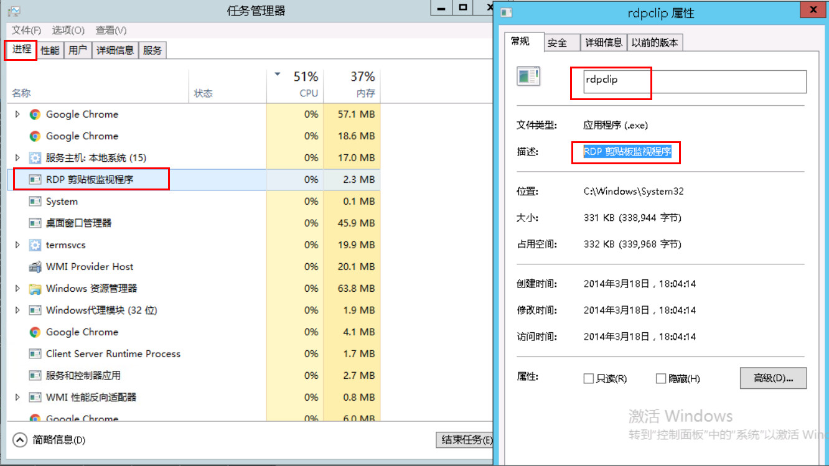Sort by the 37% 内存 column header
829x466 pixels.
point(352,85)
